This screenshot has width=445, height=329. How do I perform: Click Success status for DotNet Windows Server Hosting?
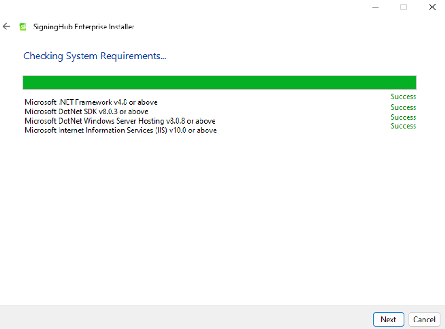click(403, 117)
